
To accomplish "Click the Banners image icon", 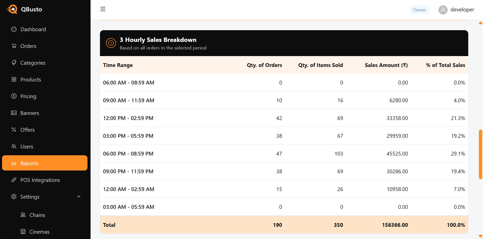I will (14, 113).
